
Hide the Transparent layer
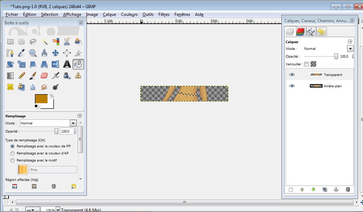(x=292, y=75)
